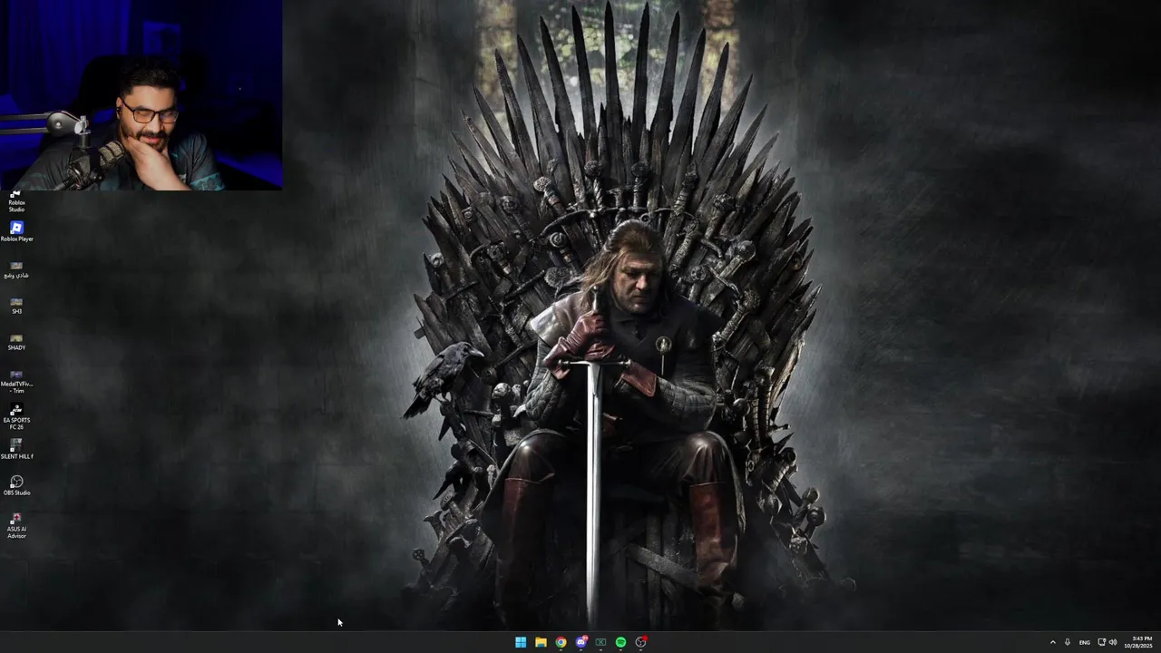
Task: Select the SH3 desktop file
Action: [16, 306]
